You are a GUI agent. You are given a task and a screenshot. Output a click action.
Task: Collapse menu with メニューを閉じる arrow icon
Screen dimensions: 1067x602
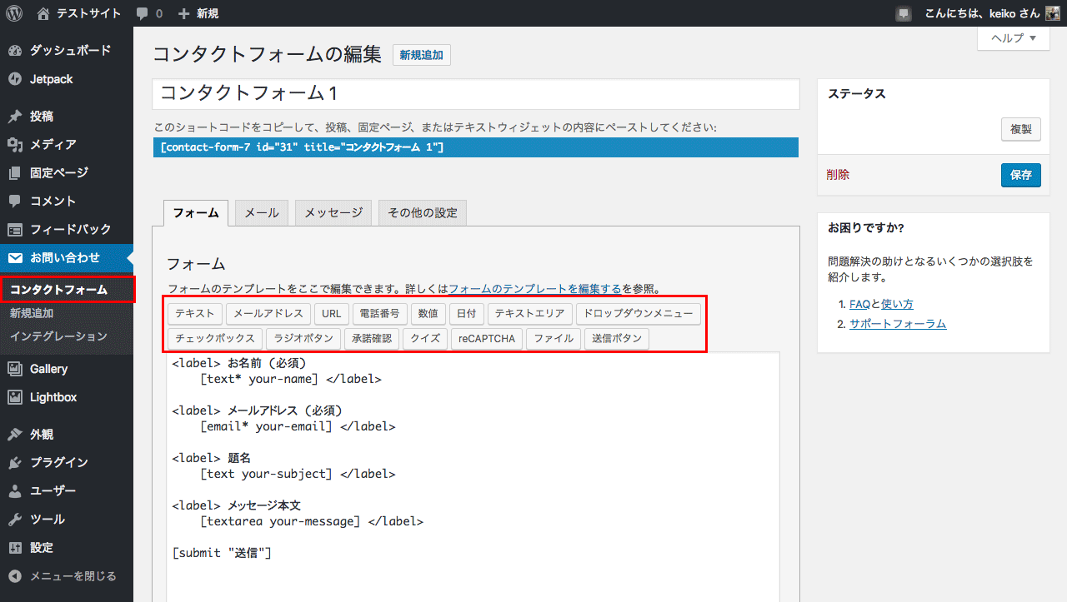click(x=15, y=575)
